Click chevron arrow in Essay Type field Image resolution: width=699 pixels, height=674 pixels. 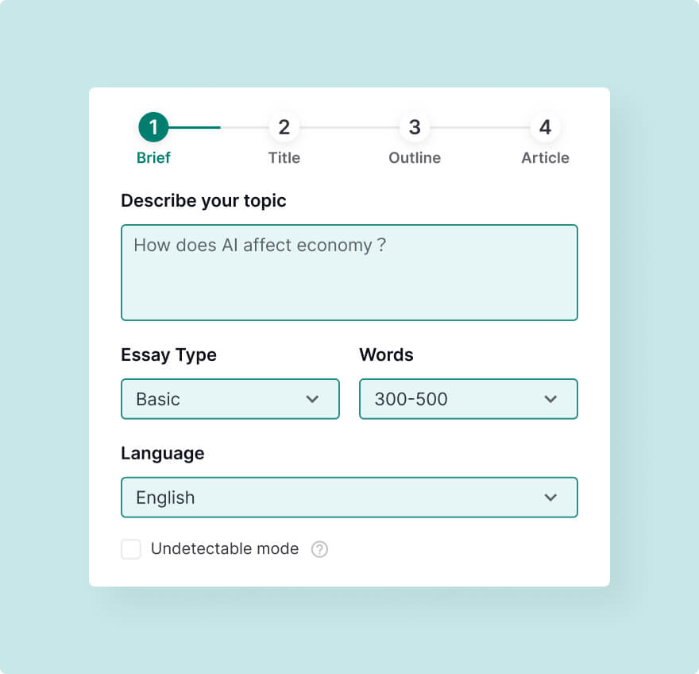pos(312,399)
